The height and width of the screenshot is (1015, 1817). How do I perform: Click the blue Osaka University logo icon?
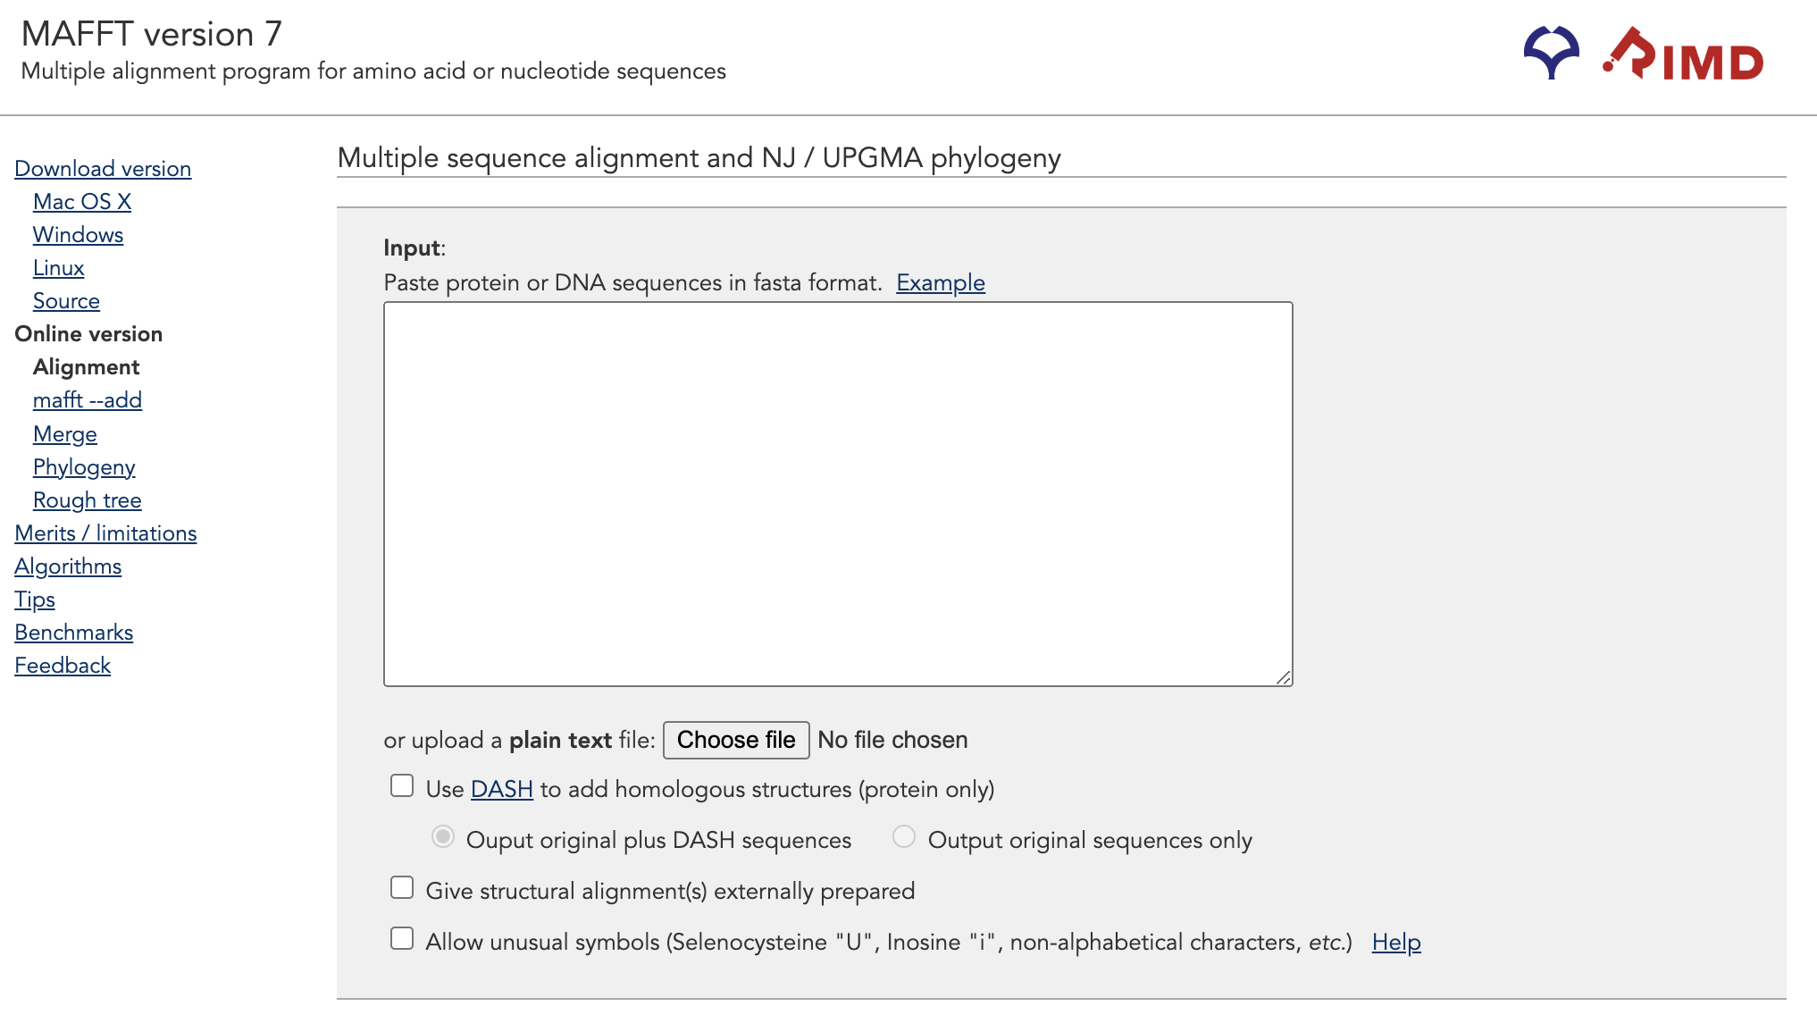1551,53
